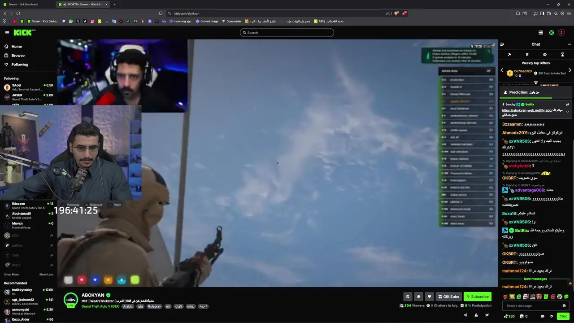Click New messages divider in chat

(x=535, y=279)
